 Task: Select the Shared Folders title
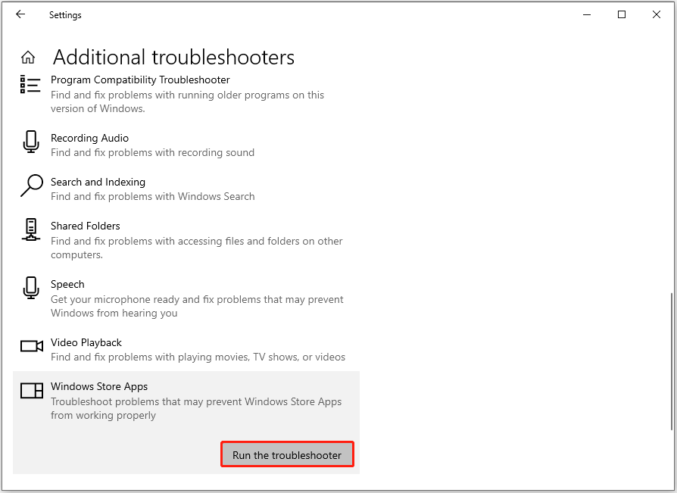point(86,226)
